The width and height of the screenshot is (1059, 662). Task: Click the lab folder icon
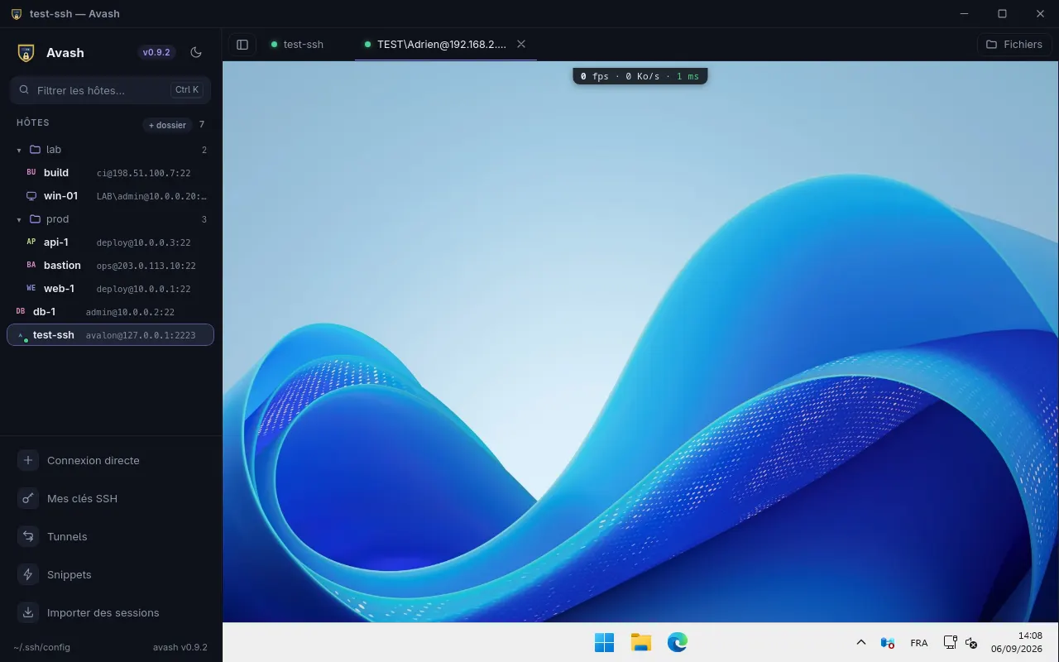35,150
